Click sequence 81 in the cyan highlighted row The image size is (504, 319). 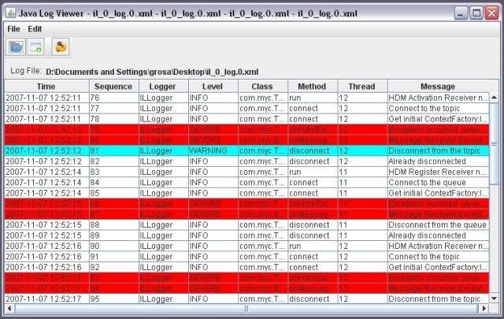[x=113, y=150]
